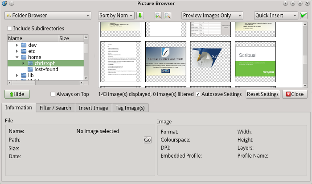Select the 'Scribus is alive and well' thumbnail
Screen dimensions: 312x184
(x=166, y=62)
